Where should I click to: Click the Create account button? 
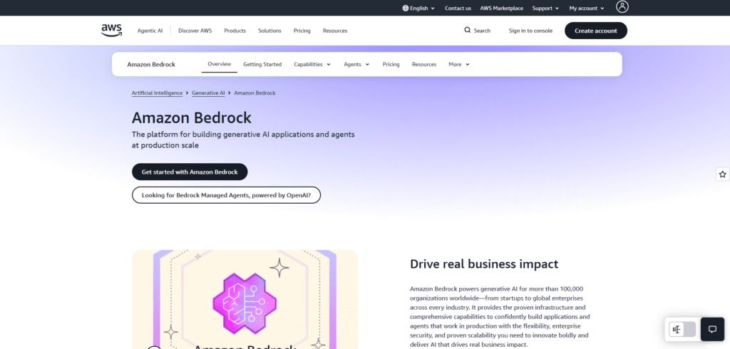pyautogui.click(x=596, y=31)
